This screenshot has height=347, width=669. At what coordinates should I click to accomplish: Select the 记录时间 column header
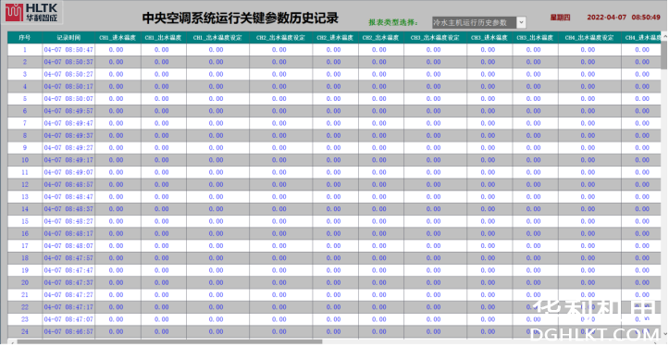(x=68, y=38)
